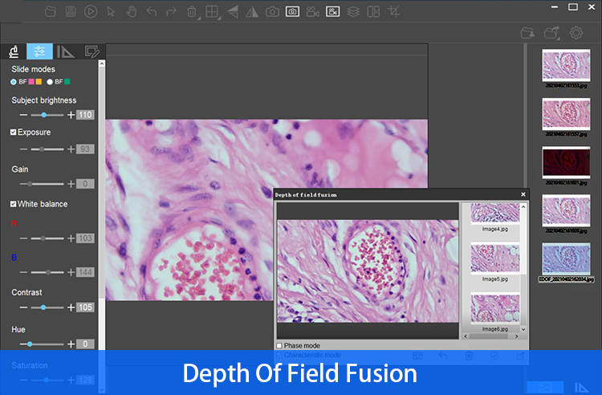Open settings with the gear icon
Viewport: 602px width, 395px height.
(x=576, y=33)
